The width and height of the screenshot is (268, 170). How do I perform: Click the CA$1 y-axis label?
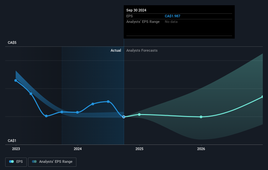click(x=12, y=141)
